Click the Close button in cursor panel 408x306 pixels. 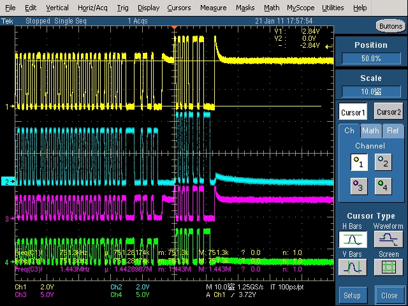389,295
